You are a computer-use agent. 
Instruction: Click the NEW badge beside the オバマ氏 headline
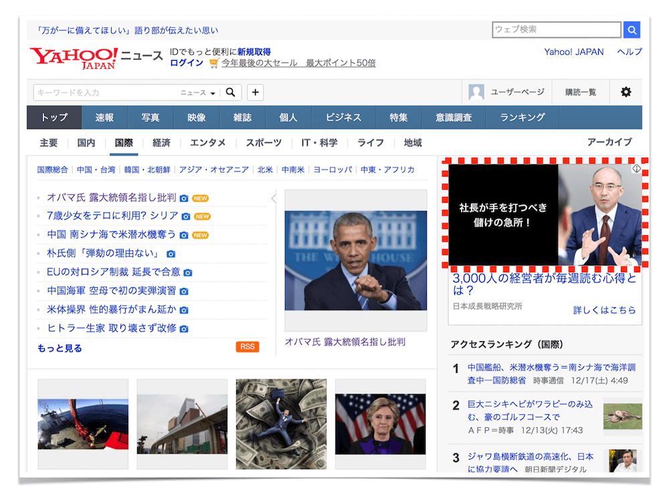(199, 198)
